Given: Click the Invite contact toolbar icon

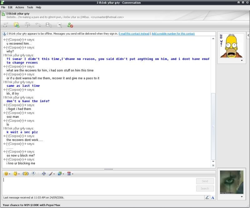Looking at the screenshot, I should (x=6, y=25).
